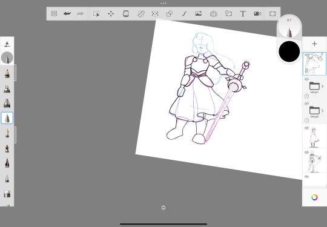327x227 pixels.
Task: Open the main menu list icon
Action: [54, 14]
